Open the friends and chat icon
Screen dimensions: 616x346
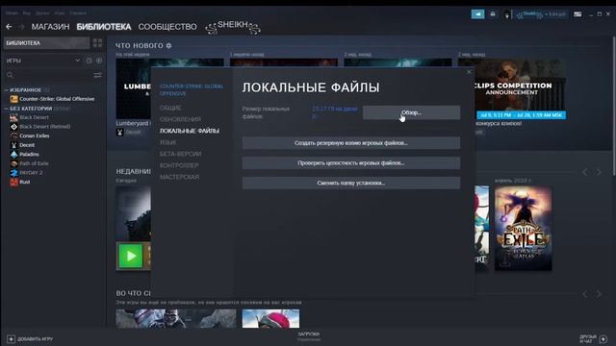(x=603, y=338)
